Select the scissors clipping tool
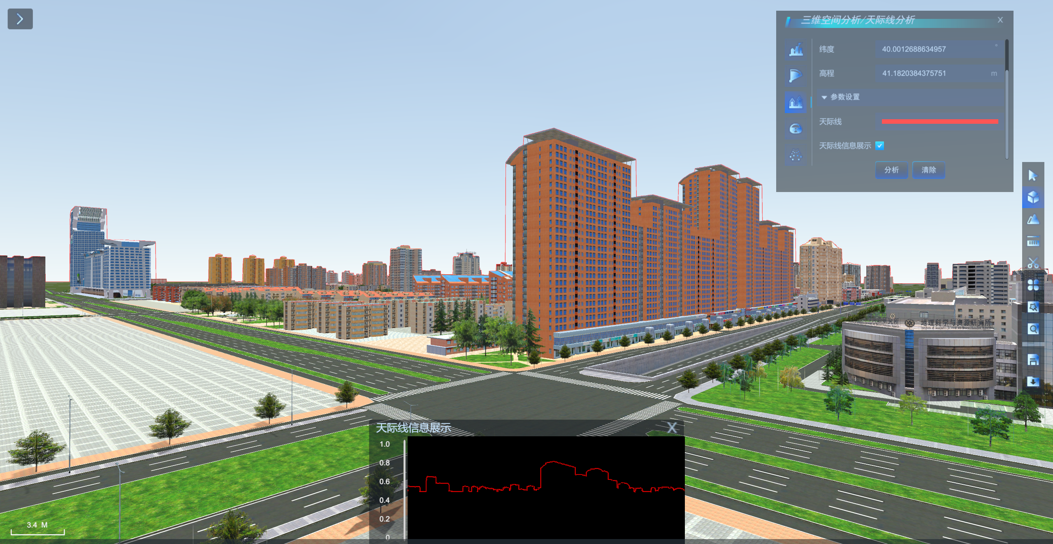This screenshot has width=1053, height=544. tap(1033, 263)
